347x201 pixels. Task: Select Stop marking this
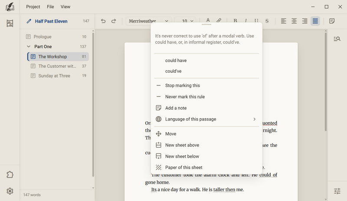point(206,85)
